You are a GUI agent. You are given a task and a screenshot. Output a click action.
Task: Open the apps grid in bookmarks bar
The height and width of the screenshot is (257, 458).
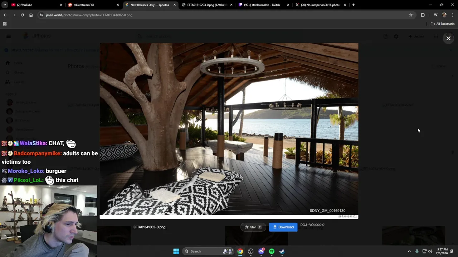(5, 24)
